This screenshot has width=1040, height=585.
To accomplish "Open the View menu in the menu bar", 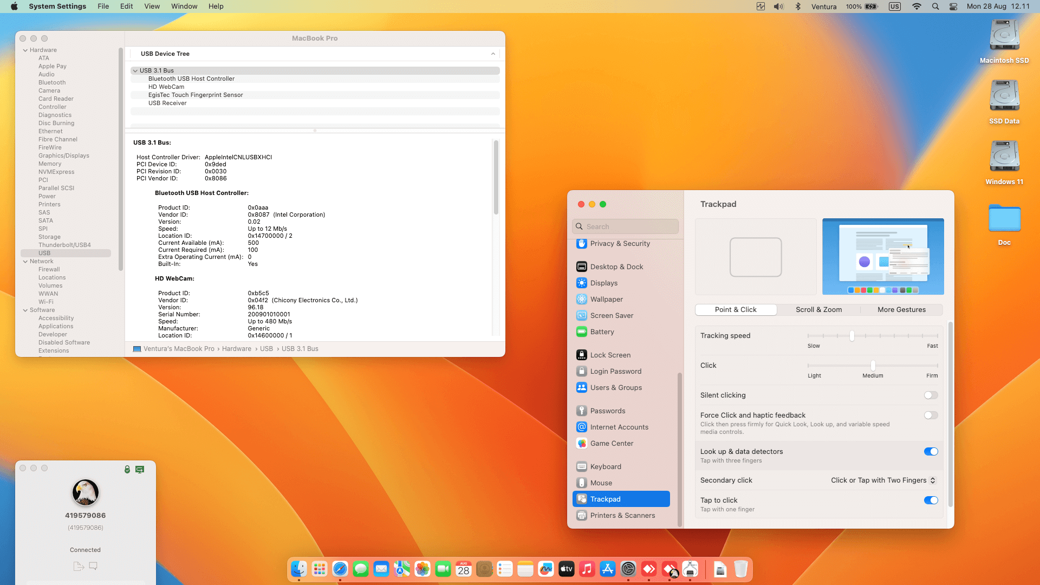I will pos(152,6).
